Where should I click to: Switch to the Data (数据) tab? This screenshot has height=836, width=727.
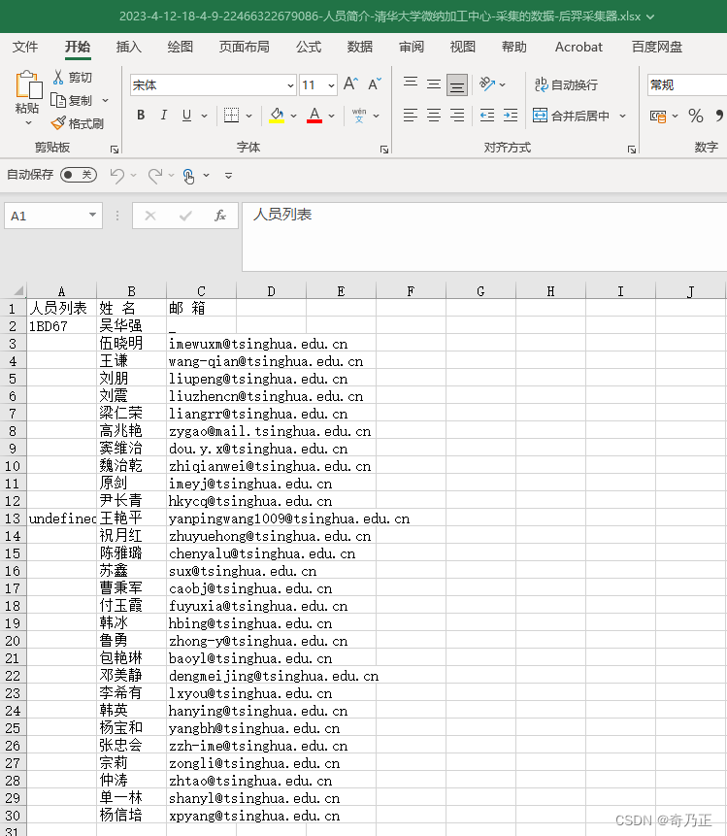pyautogui.click(x=360, y=47)
